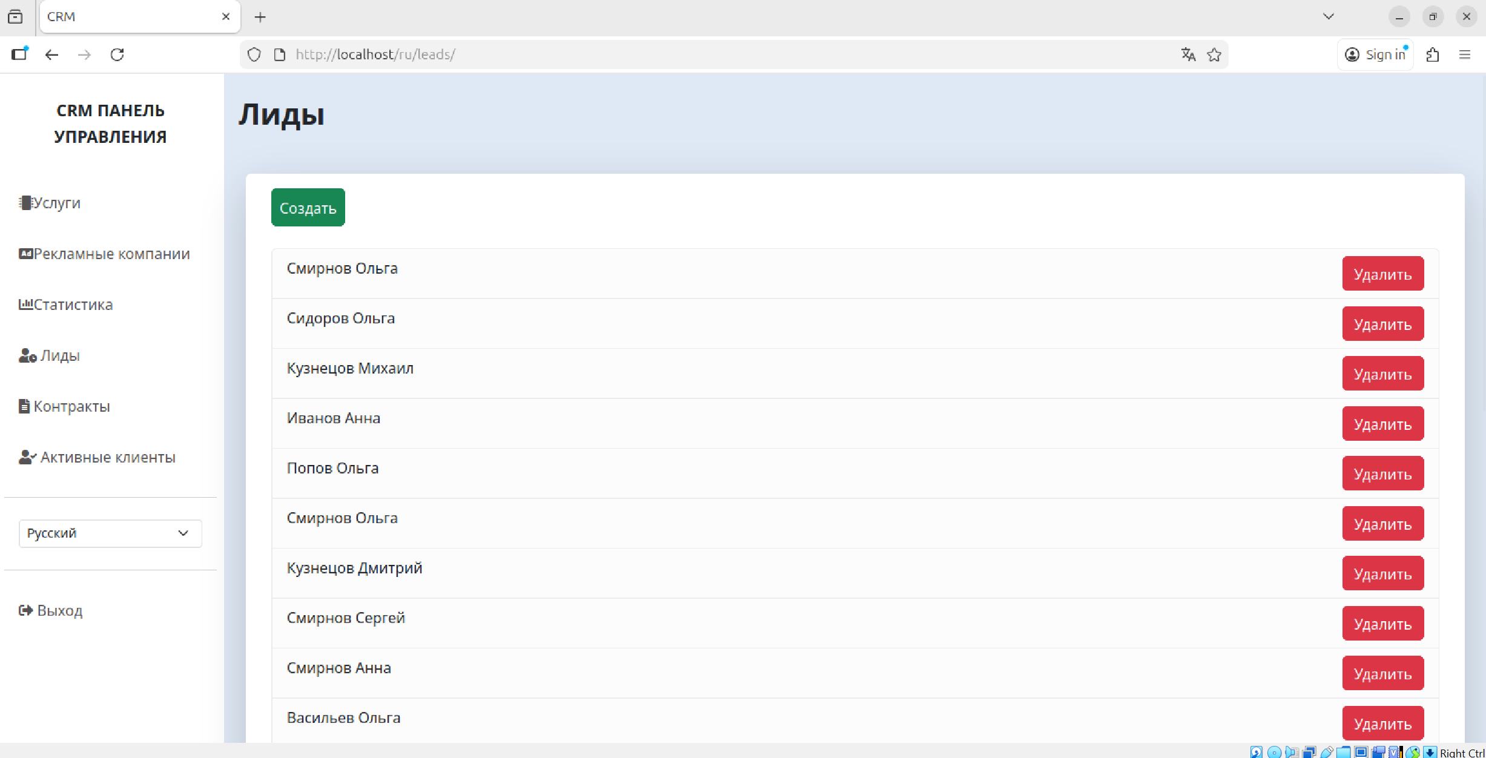Image resolution: width=1486 pixels, height=758 pixels.
Task: Click the address bar URL field
Action: [x=733, y=54]
